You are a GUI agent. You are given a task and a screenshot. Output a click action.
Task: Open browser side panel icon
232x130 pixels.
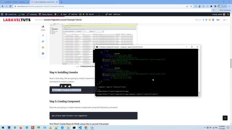(x=215, y=6)
